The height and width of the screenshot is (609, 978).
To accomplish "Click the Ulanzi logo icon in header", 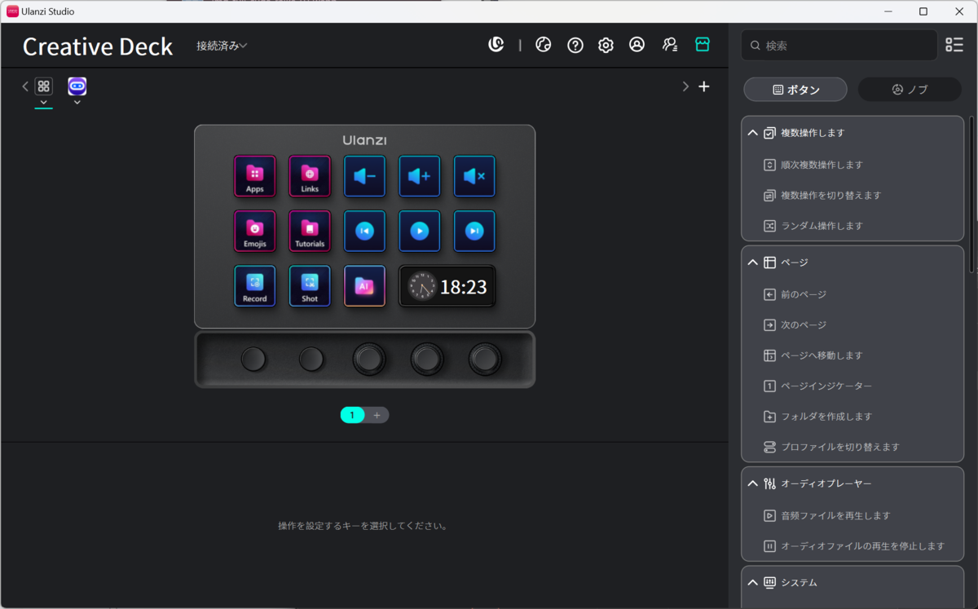I will pyautogui.click(x=496, y=45).
